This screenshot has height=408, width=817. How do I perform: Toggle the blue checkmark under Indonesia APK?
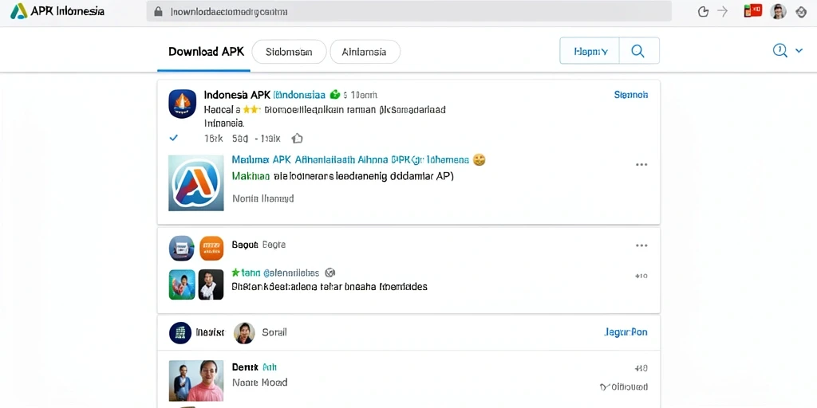click(174, 138)
